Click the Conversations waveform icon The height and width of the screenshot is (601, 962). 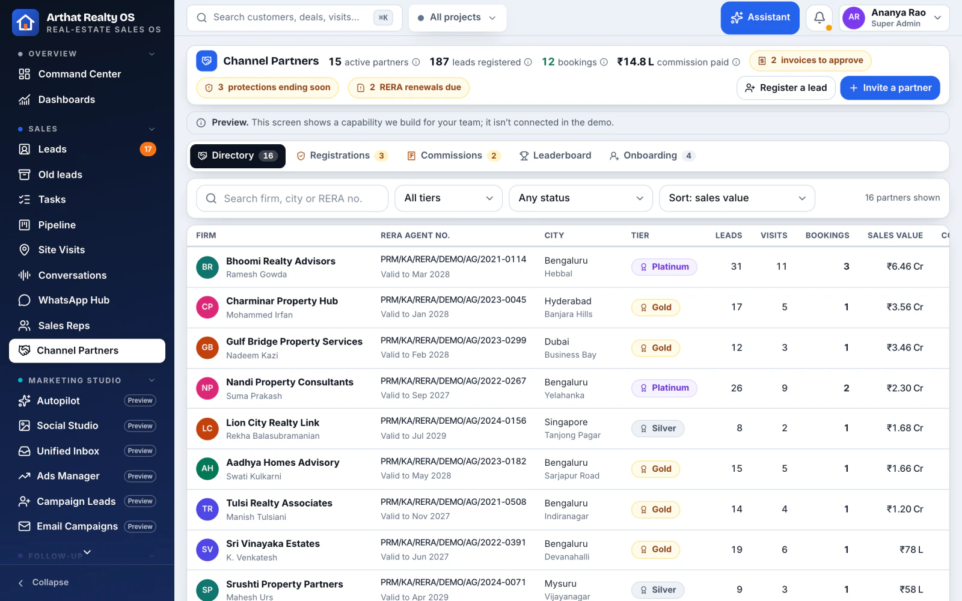[24, 275]
